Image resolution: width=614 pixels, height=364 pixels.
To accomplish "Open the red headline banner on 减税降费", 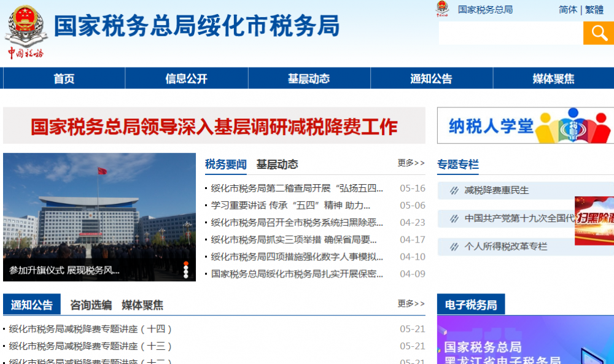I will [x=214, y=126].
